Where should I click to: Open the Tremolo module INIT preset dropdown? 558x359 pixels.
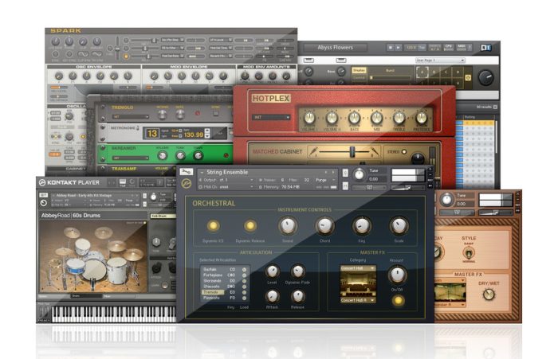[x=131, y=116]
